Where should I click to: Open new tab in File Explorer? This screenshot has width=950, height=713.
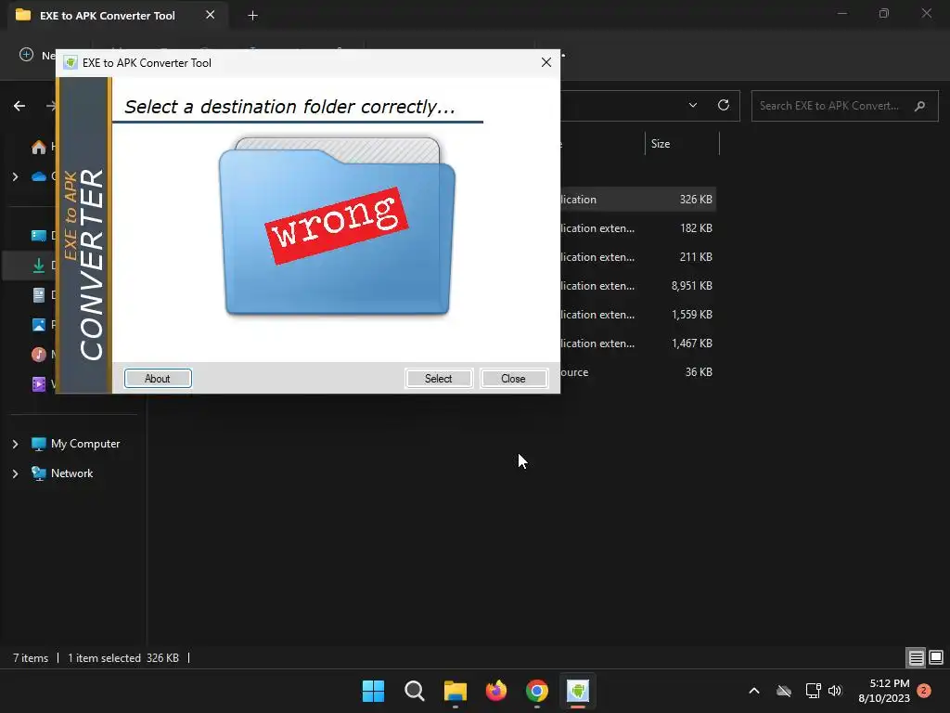tap(252, 16)
